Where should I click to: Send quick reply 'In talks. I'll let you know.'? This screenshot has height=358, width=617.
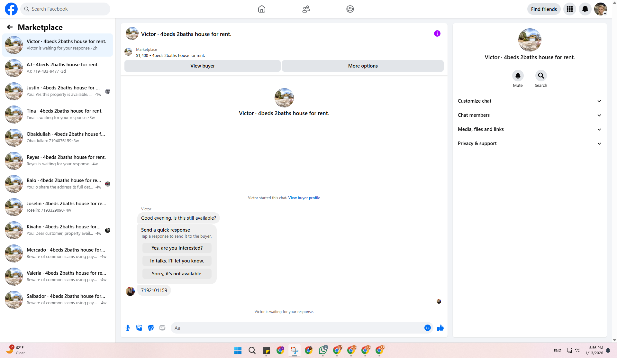click(177, 261)
